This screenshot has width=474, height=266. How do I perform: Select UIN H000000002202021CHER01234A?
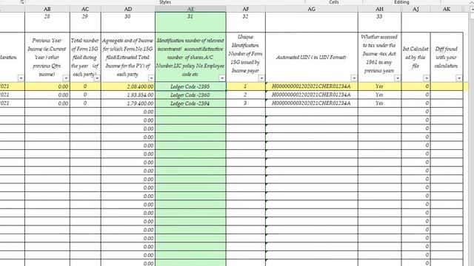(312, 95)
